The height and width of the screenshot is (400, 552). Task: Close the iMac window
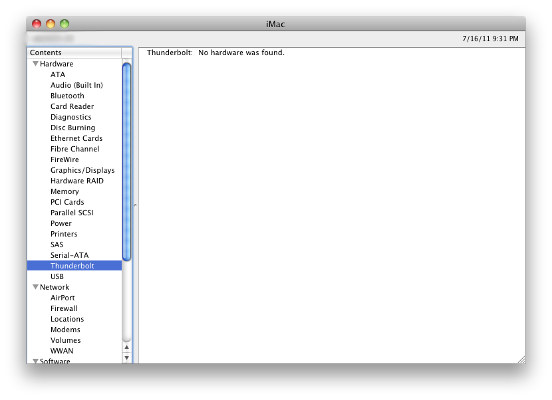pyautogui.click(x=37, y=24)
